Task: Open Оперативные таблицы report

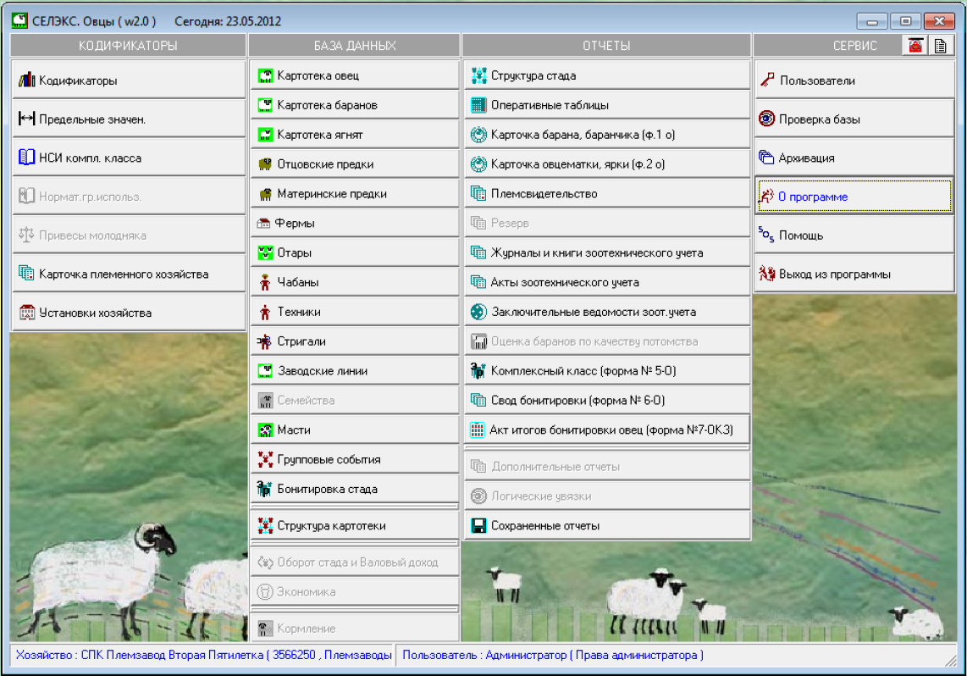Action: point(606,105)
